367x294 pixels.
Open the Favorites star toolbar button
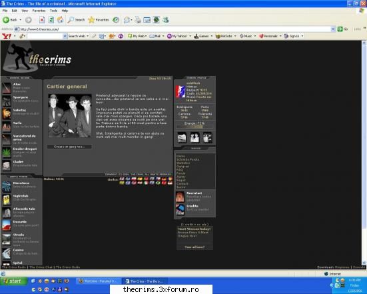click(99, 20)
